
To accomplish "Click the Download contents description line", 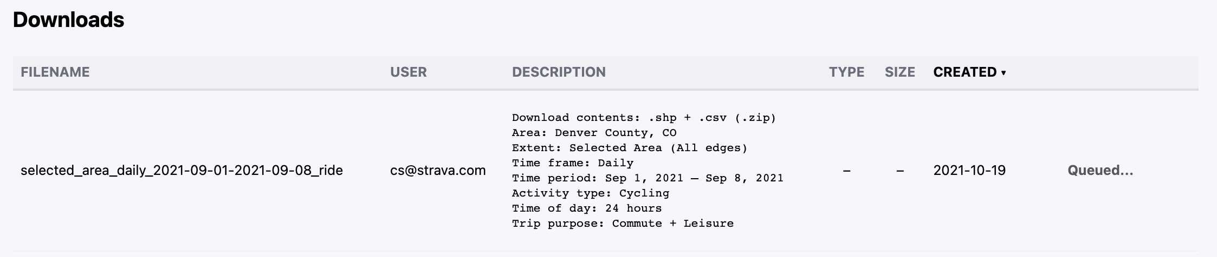I will pos(644,118).
